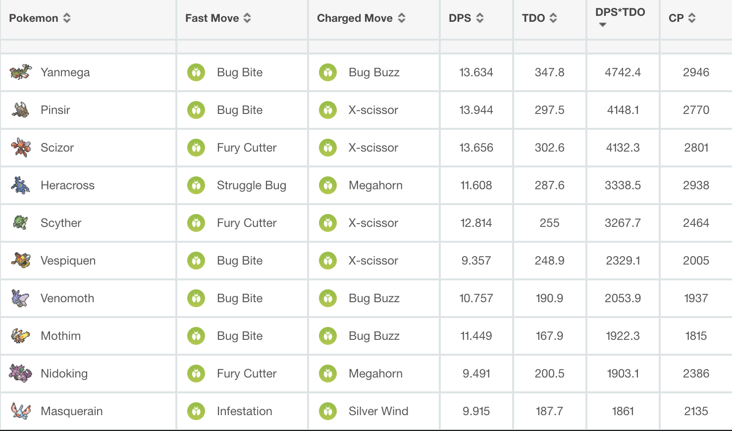Sort table by Pokemon column
Viewport: 732px width, 431px height.
tap(40, 18)
